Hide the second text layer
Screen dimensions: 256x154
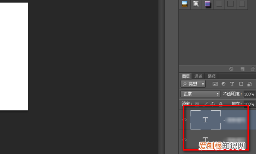click(x=185, y=140)
